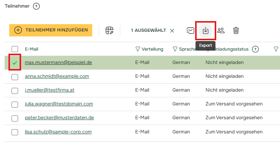Open the peter.becker@musterdaten.de participant link

pyautogui.click(x=60, y=118)
